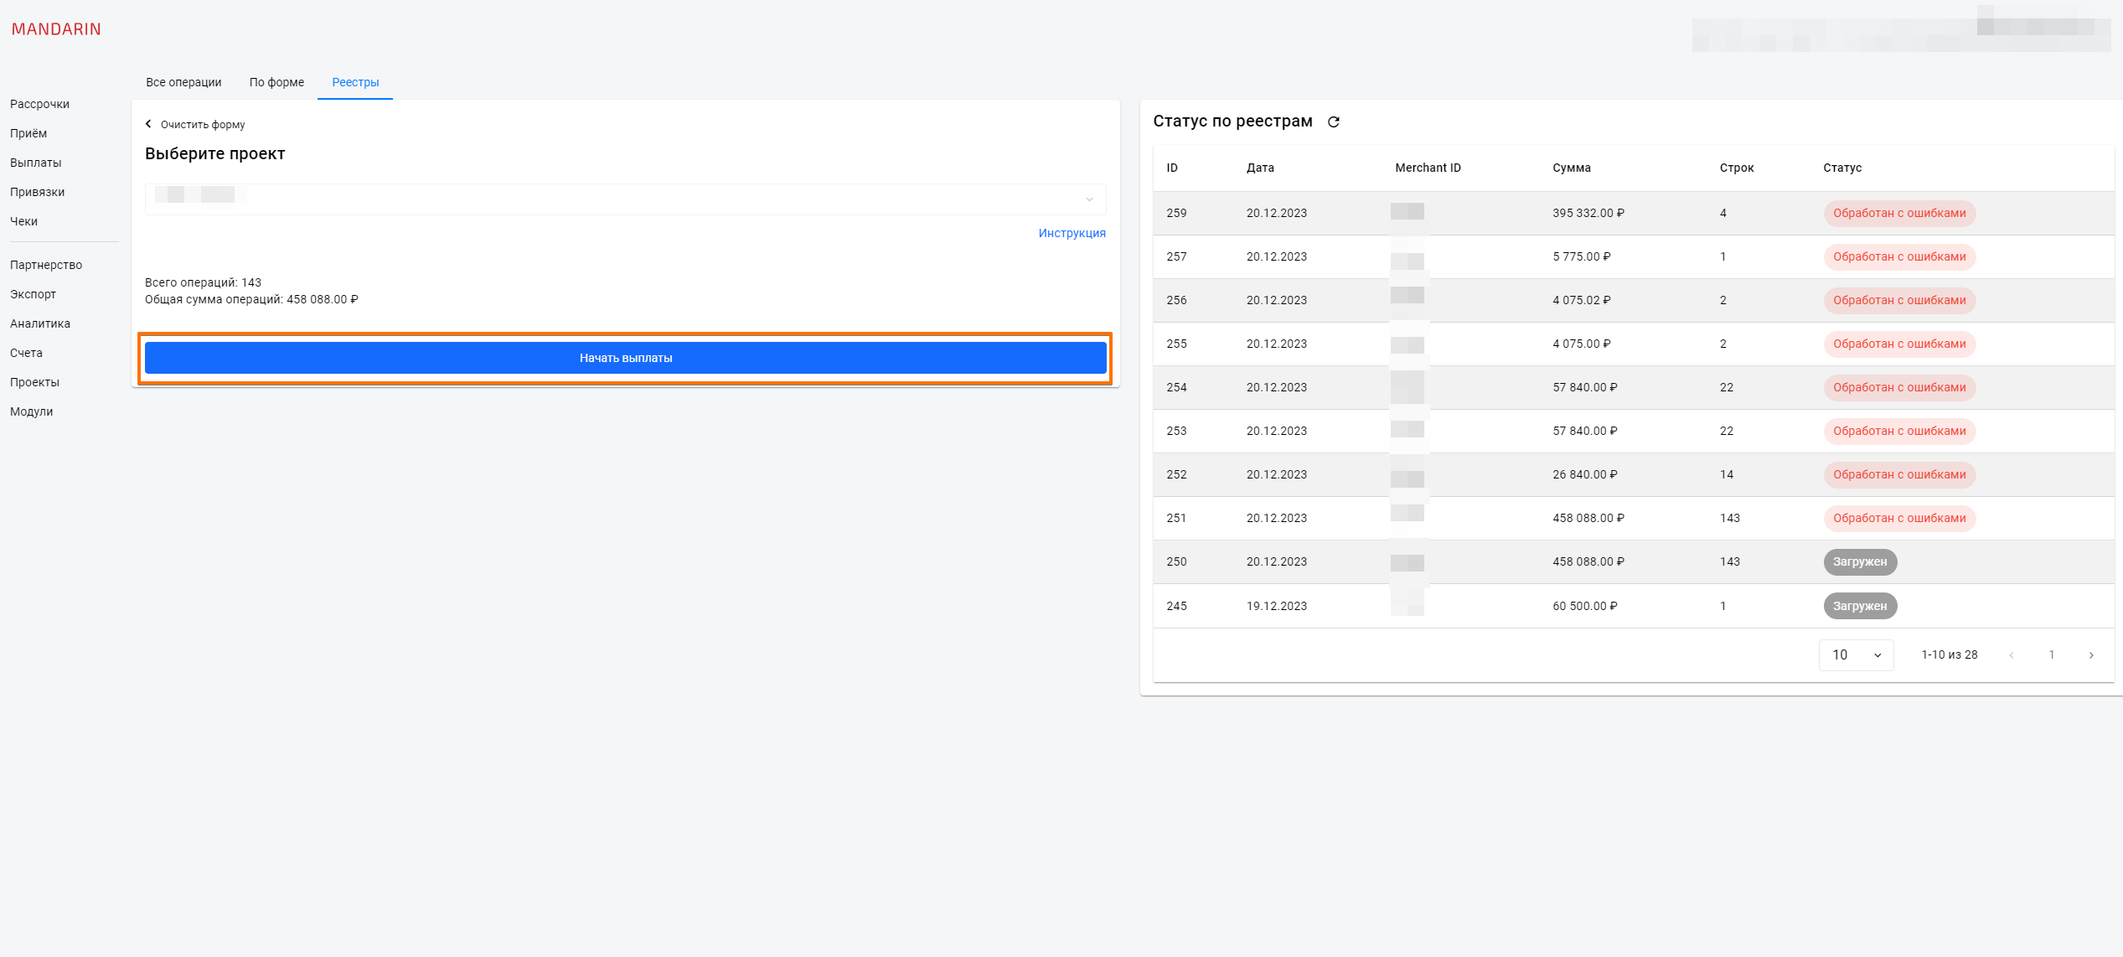The width and height of the screenshot is (2123, 957).
Task: Go to previous page of registries
Action: click(x=2012, y=655)
